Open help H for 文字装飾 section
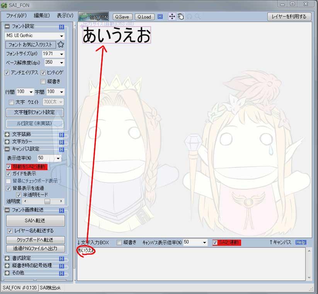The width and height of the screenshot is (318, 294). 61,135
